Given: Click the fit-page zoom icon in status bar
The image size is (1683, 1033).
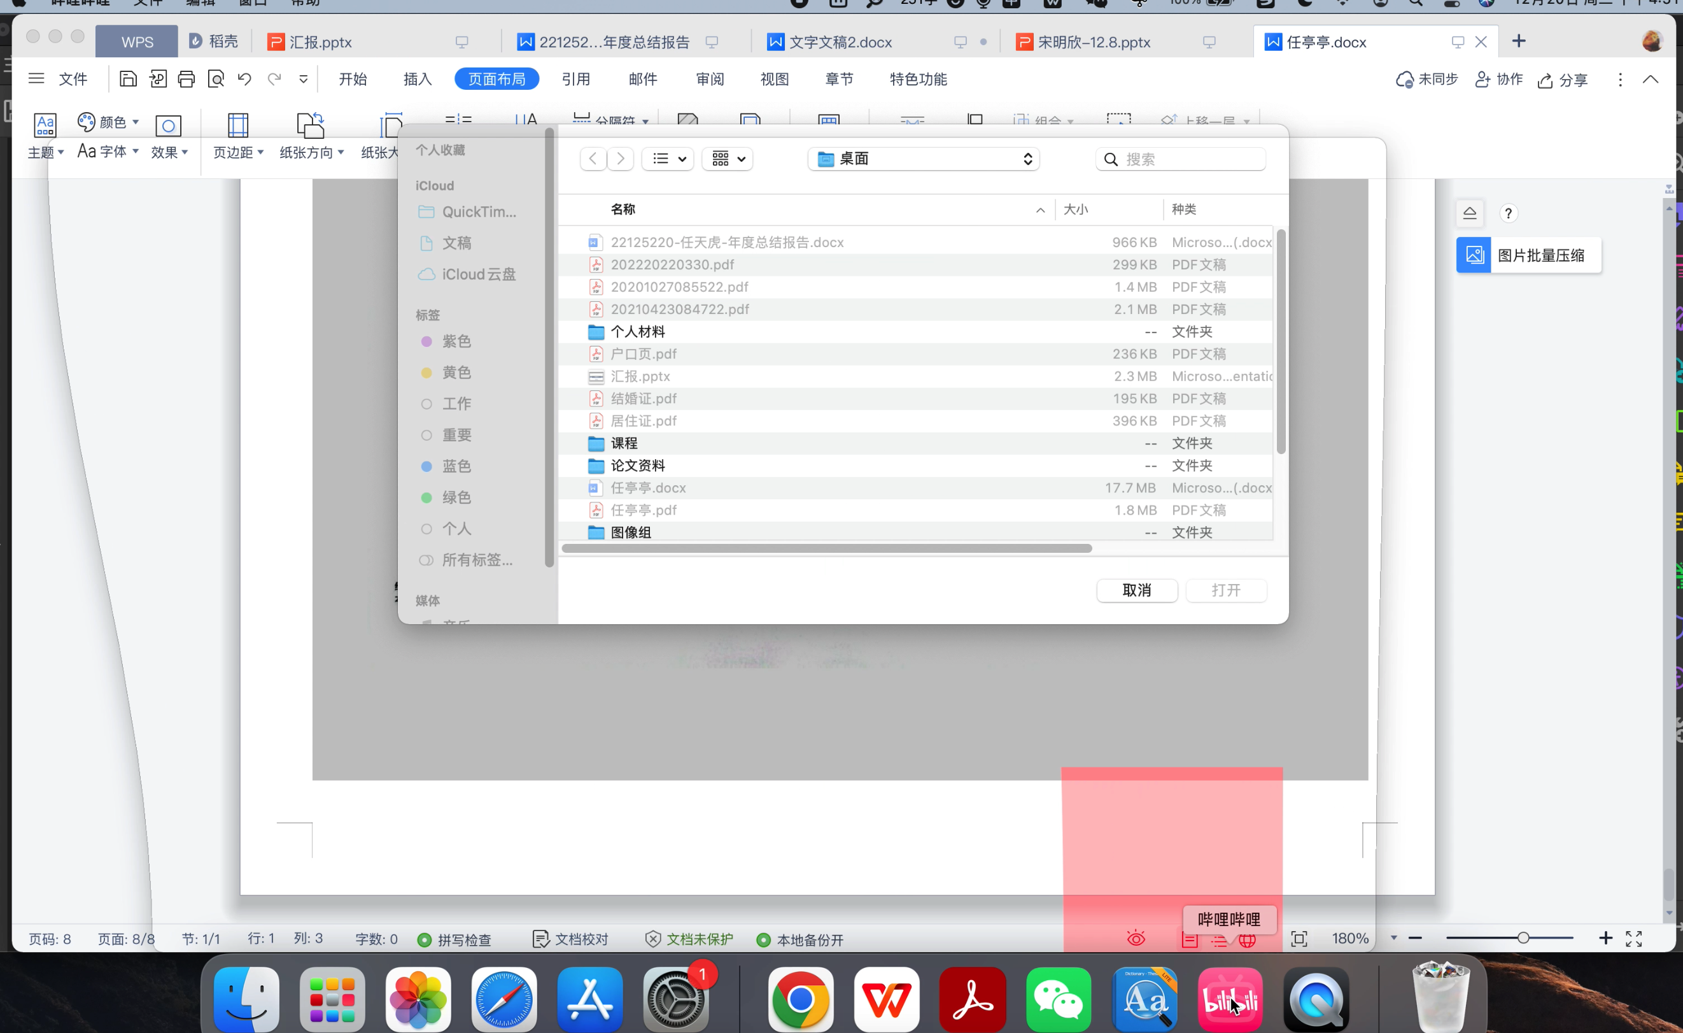Looking at the screenshot, I should tap(1299, 939).
